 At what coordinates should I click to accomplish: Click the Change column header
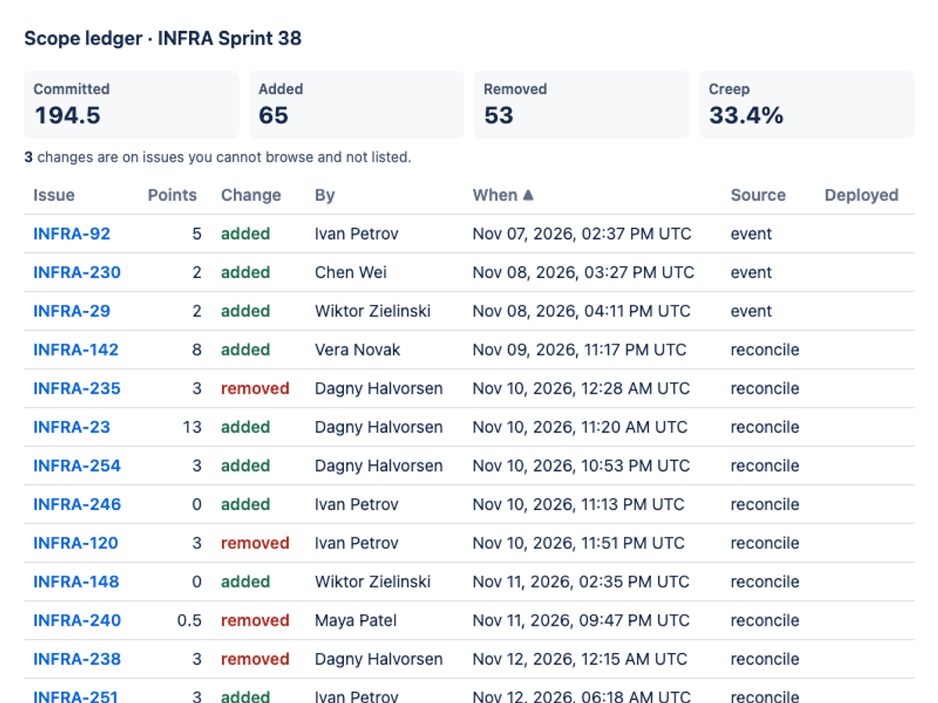(x=251, y=195)
